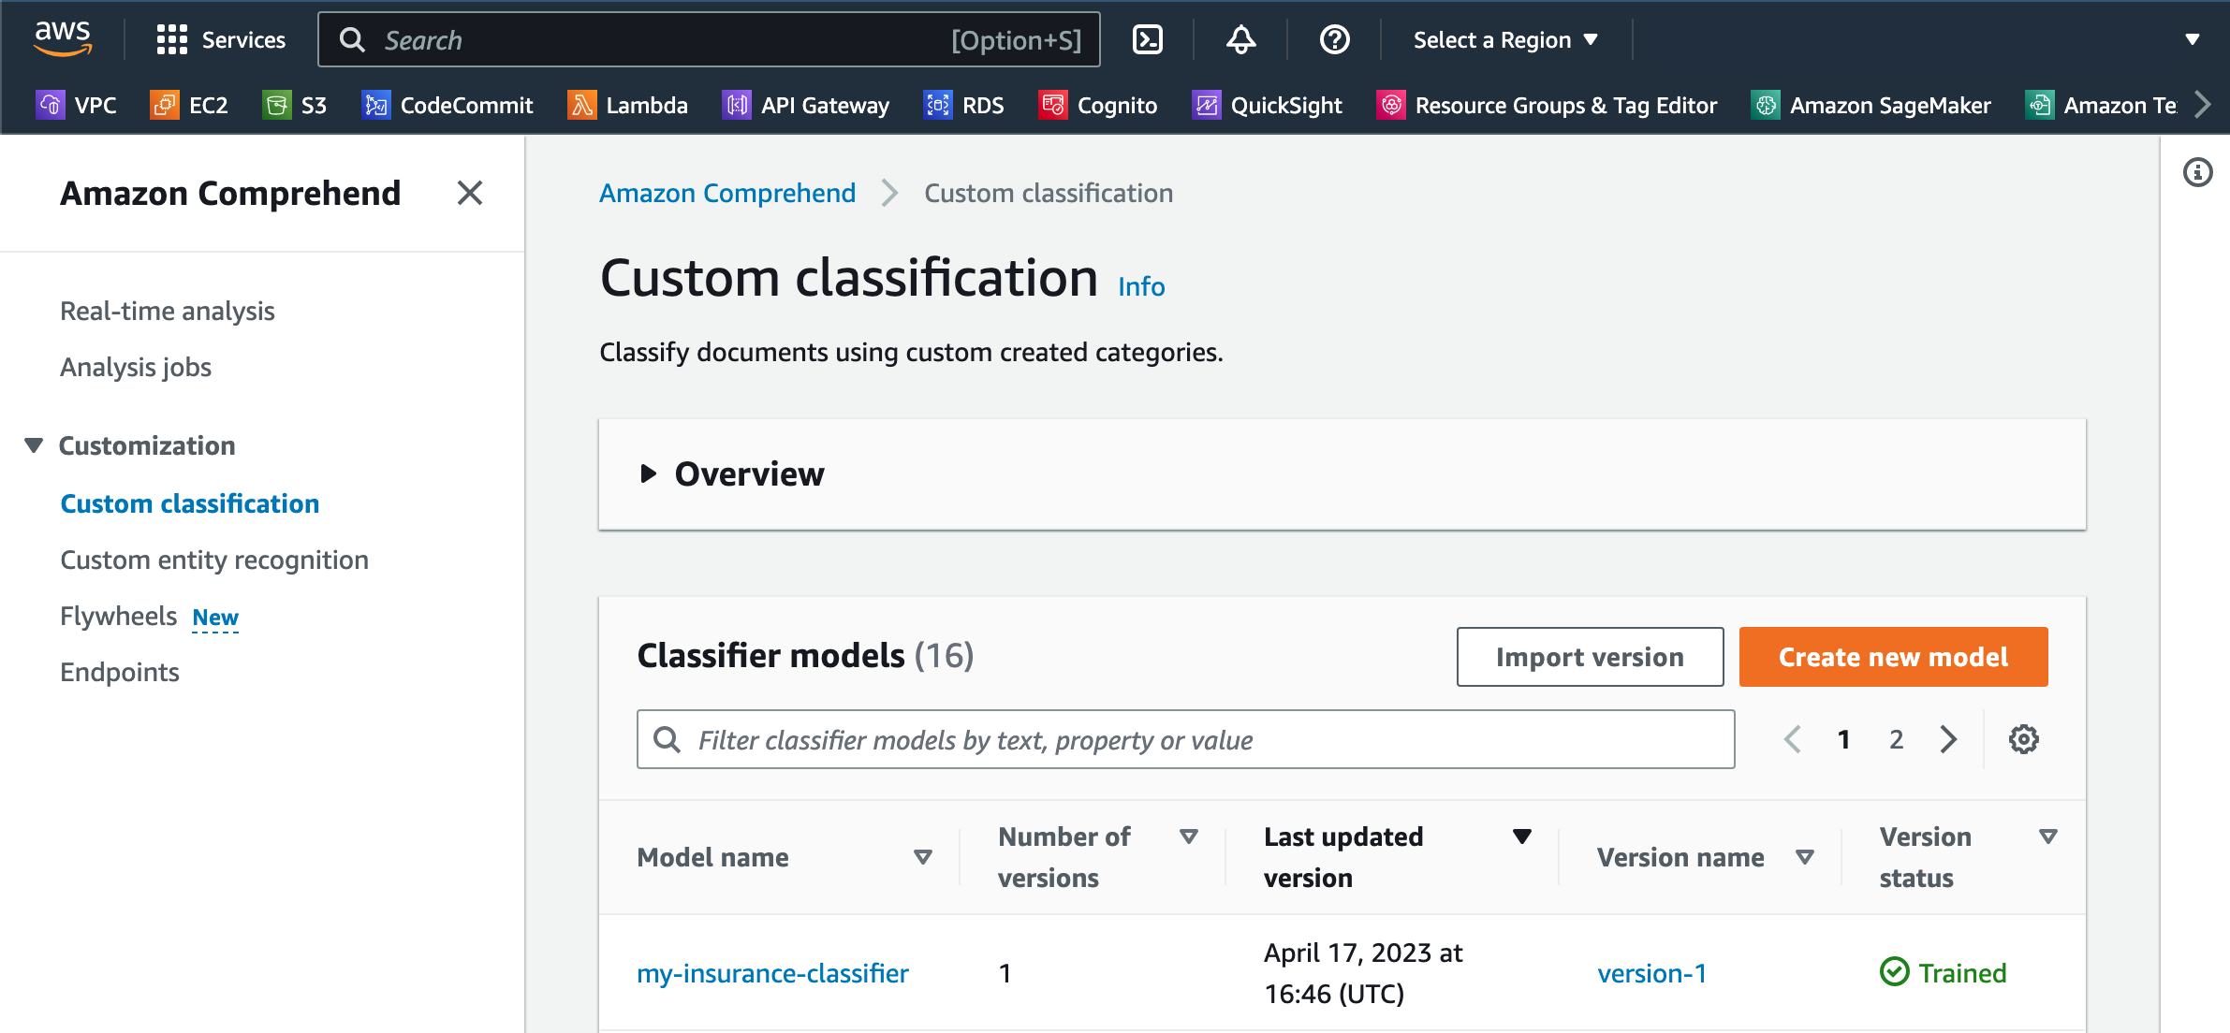2230x1033 pixels.
Task: Open Flywheels in the sidebar
Action: coord(119,616)
